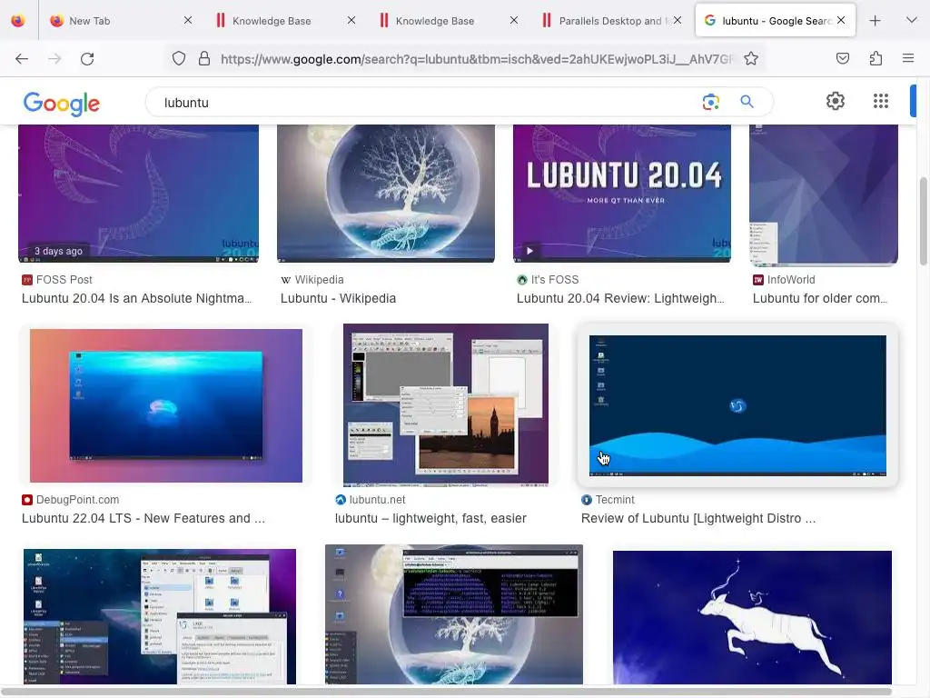The height and width of the screenshot is (698, 930).
Task: Close the lubuntu Google Search tab
Action: point(841,20)
